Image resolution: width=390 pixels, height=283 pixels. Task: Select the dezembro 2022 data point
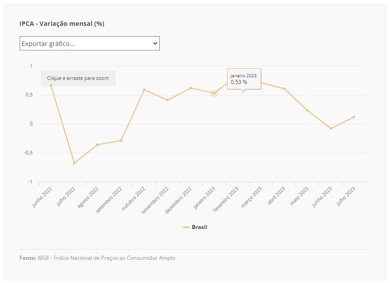point(191,88)
